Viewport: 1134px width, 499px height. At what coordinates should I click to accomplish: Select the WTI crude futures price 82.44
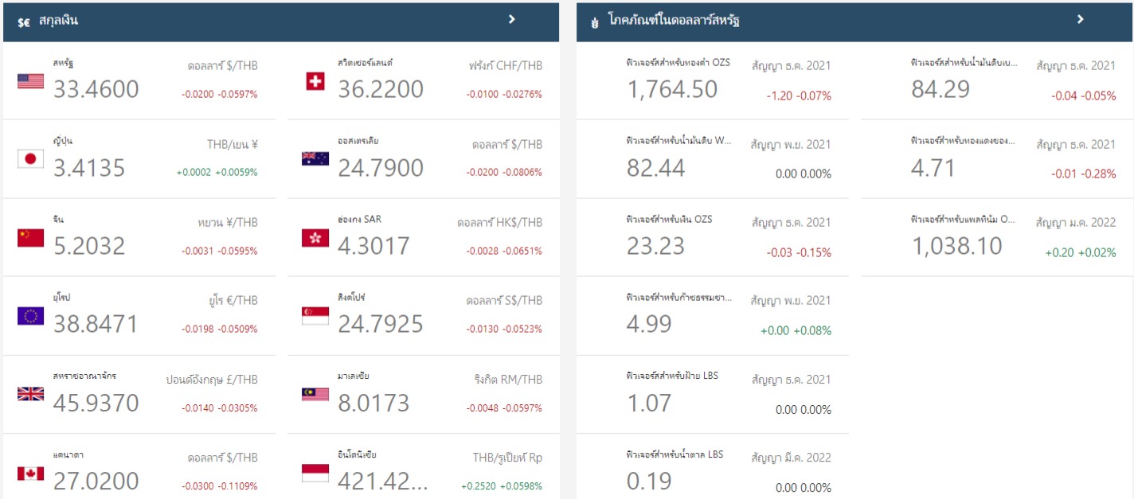click(655, 168)
